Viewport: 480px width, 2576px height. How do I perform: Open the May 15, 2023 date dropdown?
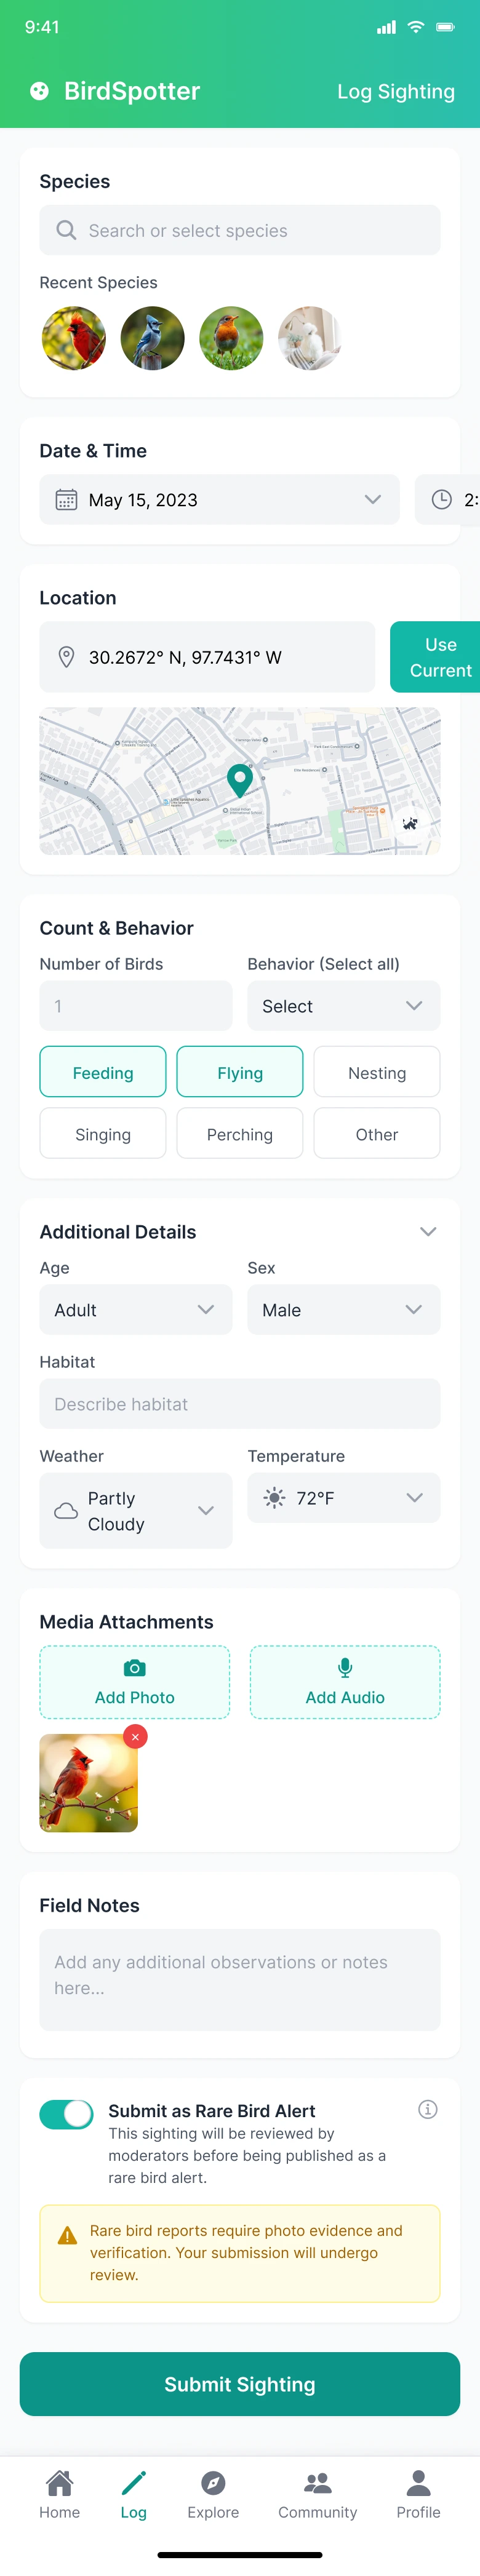click(219, 500)
